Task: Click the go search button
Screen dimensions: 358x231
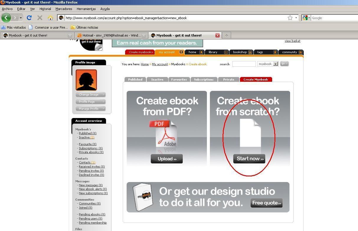Action: tap(284, 64)
